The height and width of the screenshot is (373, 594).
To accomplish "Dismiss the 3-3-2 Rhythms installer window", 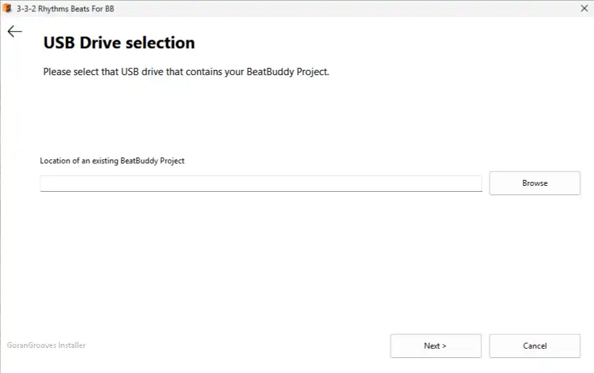I will (x=584, y=9).
